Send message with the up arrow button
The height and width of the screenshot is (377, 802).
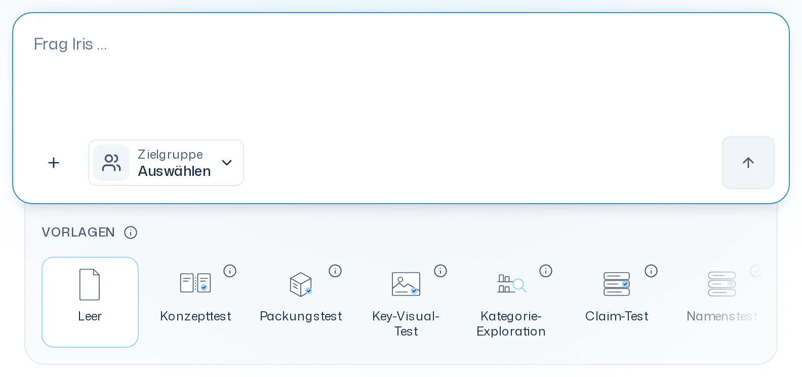(x=748, y=163)
